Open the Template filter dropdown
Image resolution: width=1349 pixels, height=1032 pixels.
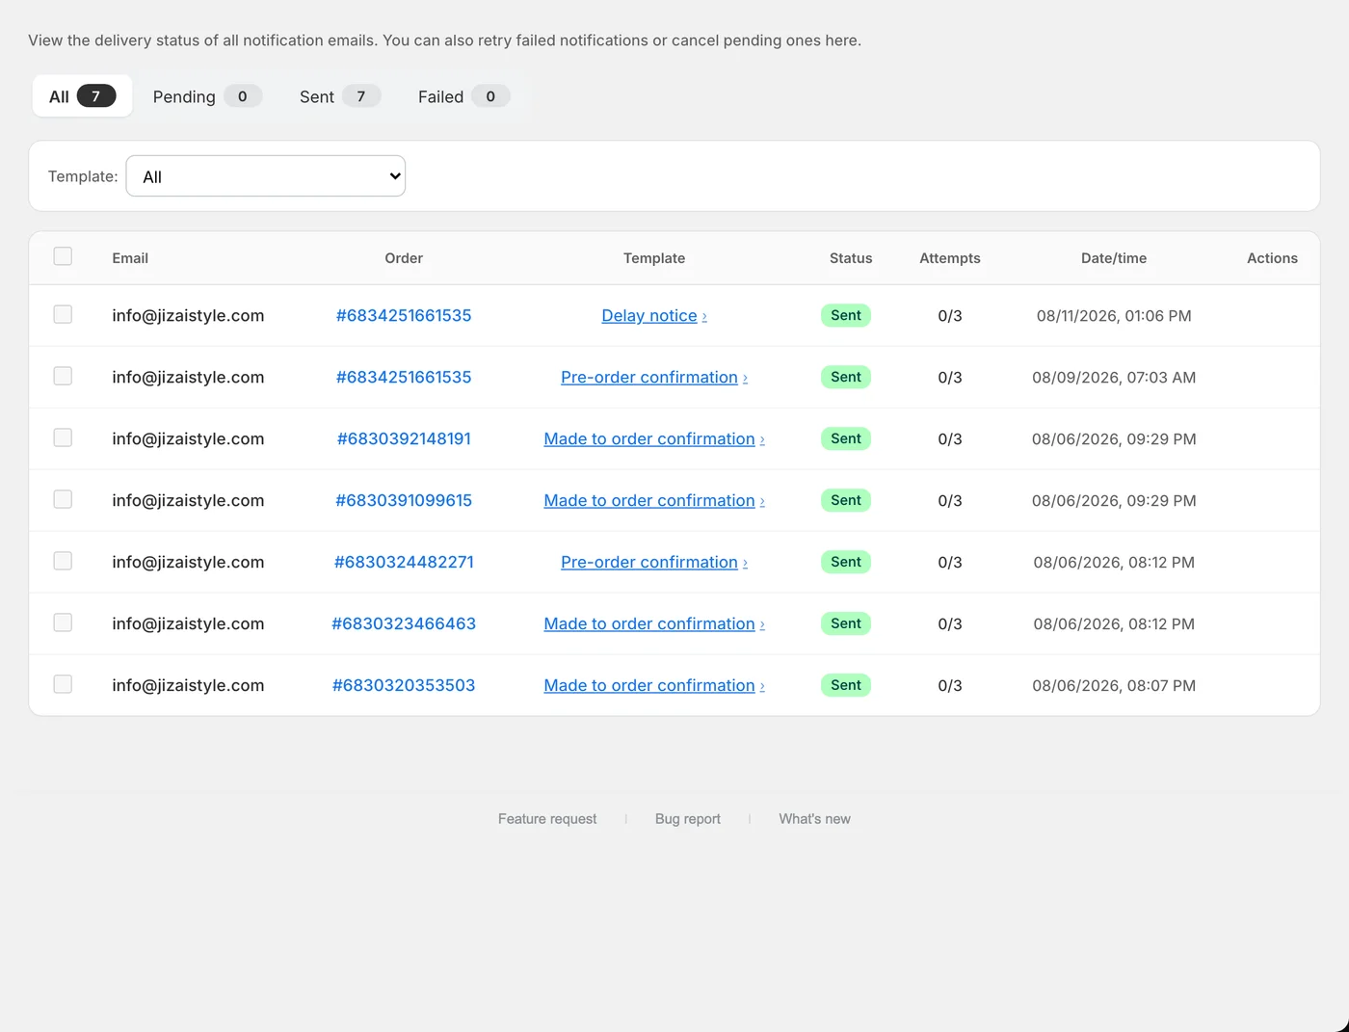266,176
